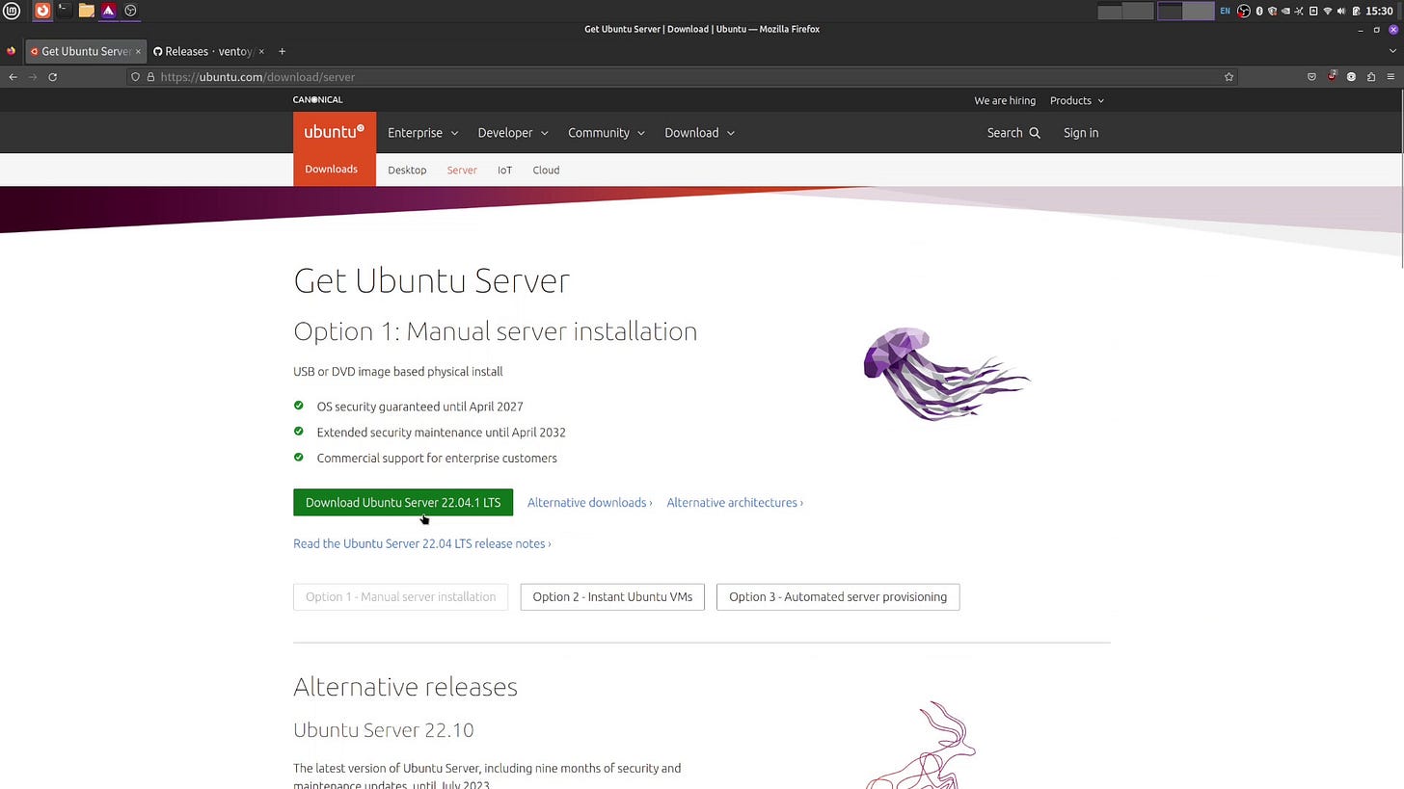Select the Desktop tab under Downloads
Screen dimensions: 1404x789
coord(406,171)
